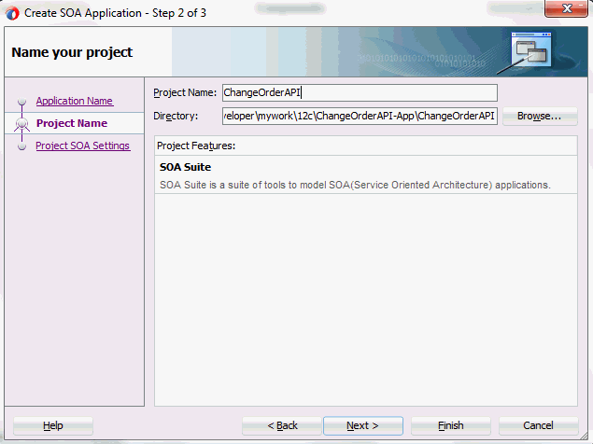Jump to Project SOA Settings step
Viewport: 593px width, 444px height.
pos(83,146)
